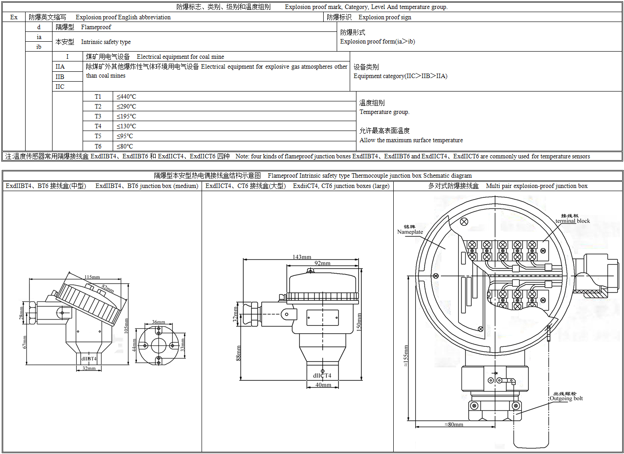Click the '≤95°C' temperature value
Screen dimensions: 624x454
pyautogui.click(x=125, y=136)
